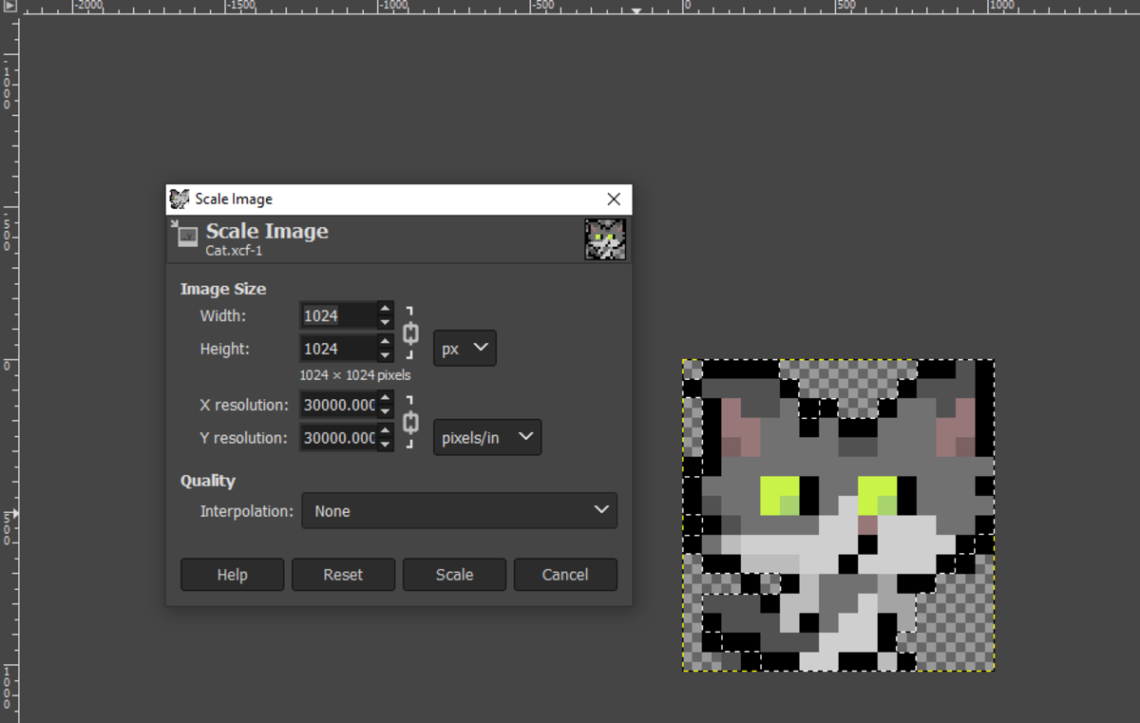Toggle the chain link between X and Y resolution

pos(409,421)
